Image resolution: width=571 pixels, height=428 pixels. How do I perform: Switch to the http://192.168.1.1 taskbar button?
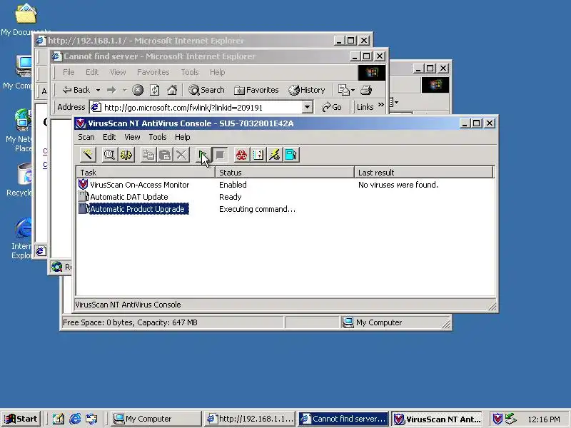click(x=250, y=419)
